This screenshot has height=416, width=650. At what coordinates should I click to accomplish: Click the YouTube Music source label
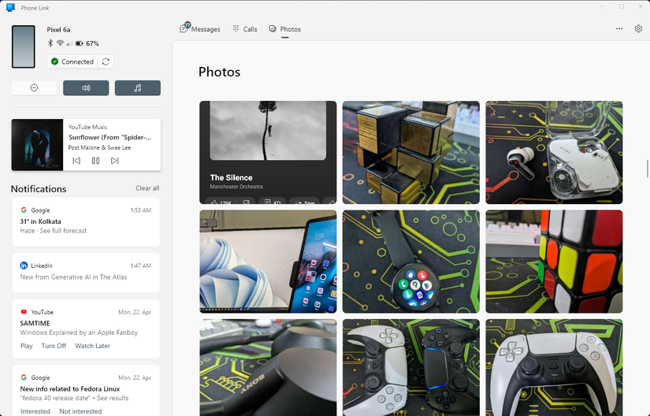tap(88, 127)
